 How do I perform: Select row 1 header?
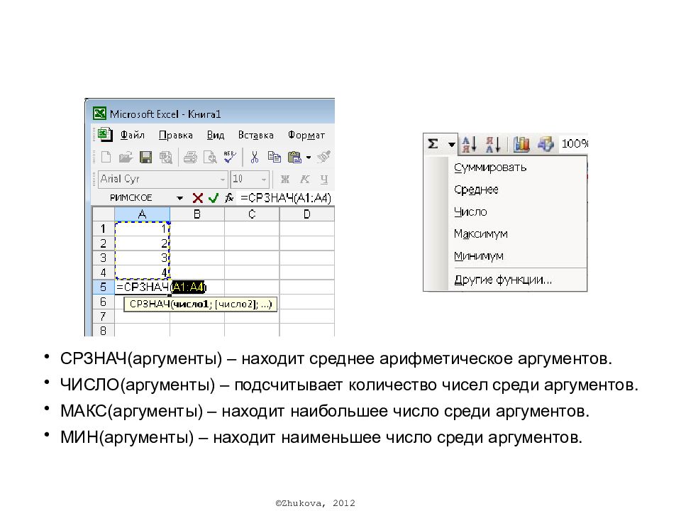[x=104, y=229]
